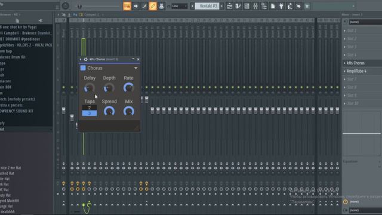Open 'BET DRUMKIT @prodinout' browser folder
This screenshot has height=215, width=382.
tap(20, 39)
